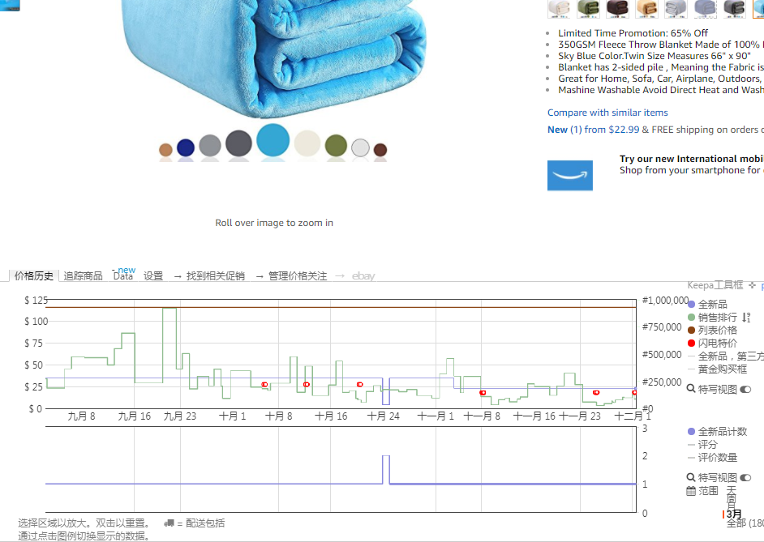Screen dimensions: 764x542
Task: Toggle the upper 特写视图 switch
Action: (745, 389)
